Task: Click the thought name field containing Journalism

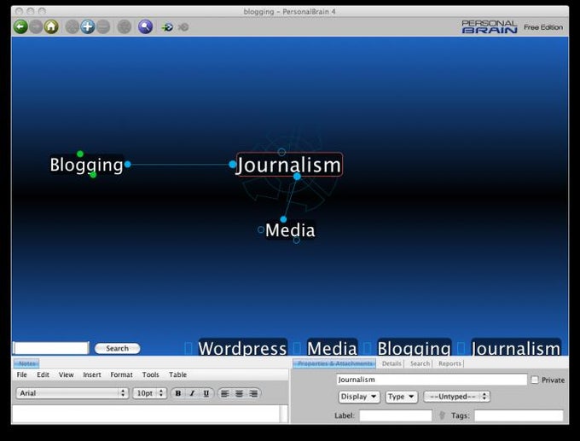Action: [x=432, y=380]
